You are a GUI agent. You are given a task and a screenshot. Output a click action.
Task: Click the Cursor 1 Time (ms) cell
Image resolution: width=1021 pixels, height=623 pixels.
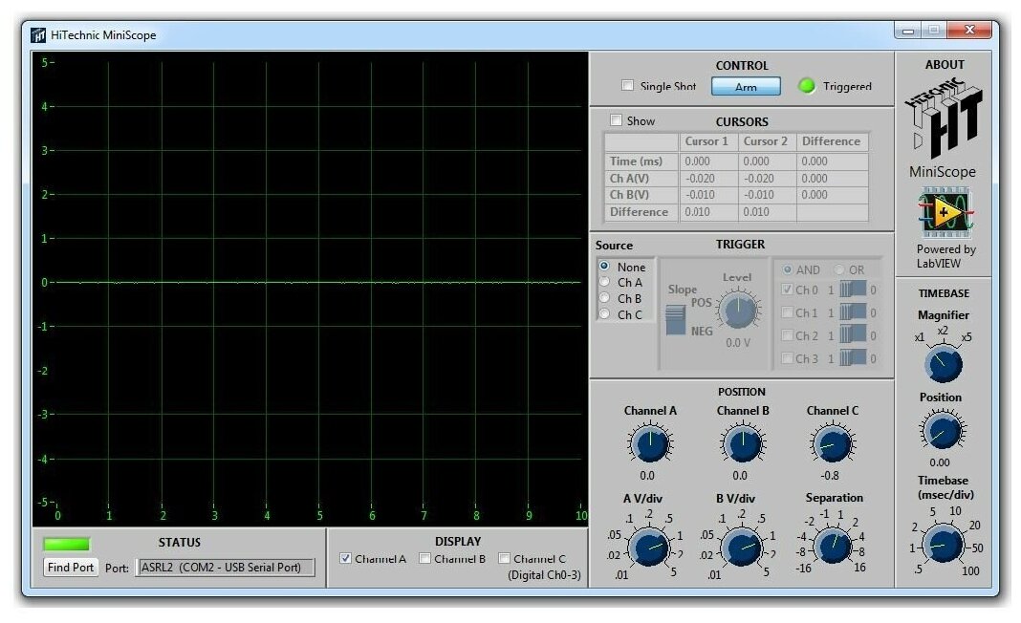pyautogui.click(x=708, y=161)
